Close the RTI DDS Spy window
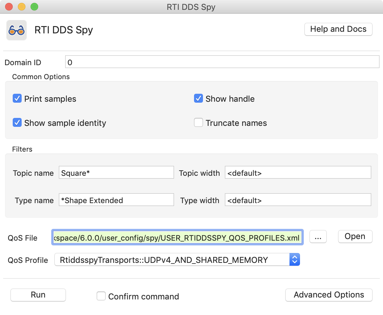383x315 pixels. (9, 7)
